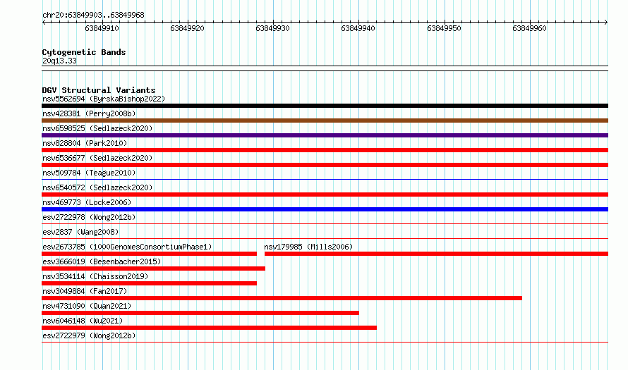Click ruler position 63849920

click(x=187, y=28)
